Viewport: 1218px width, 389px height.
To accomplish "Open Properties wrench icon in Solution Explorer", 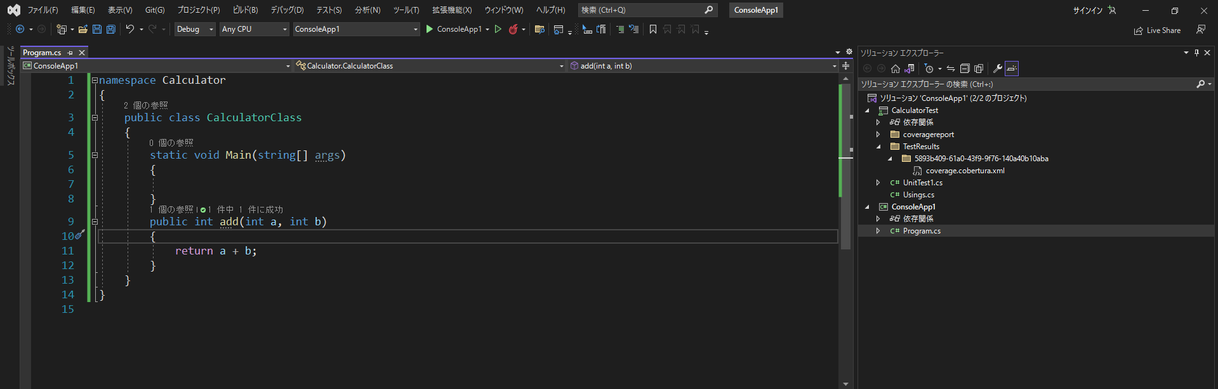I will [998, 69].
